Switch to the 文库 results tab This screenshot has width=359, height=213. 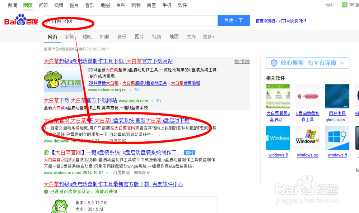pyautogui.click(x=191, y=37)
